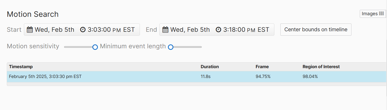This screenshot has height=110, width=387.
Task: Click the End date calendar icon
Action: pos(165,30)
